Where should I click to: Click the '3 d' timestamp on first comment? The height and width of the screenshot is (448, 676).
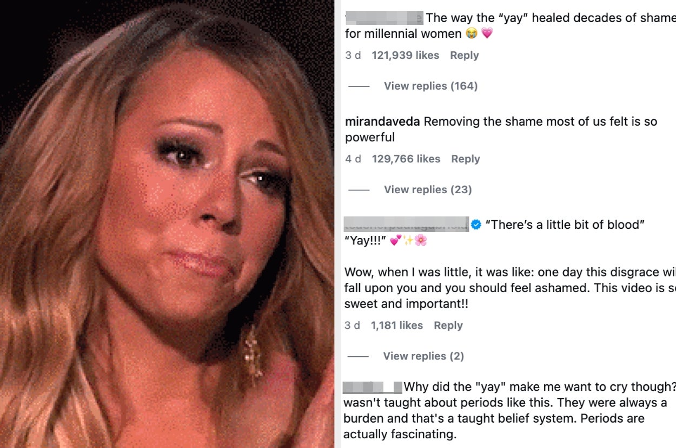tap(353, 55)
